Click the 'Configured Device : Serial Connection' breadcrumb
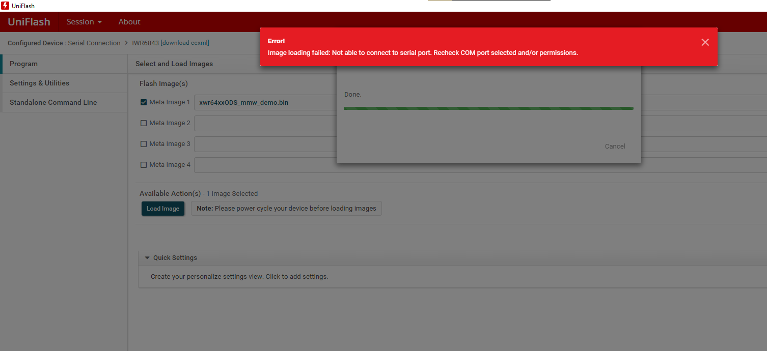767x351 pixels. pyautogui.click(x=64, y=43)
